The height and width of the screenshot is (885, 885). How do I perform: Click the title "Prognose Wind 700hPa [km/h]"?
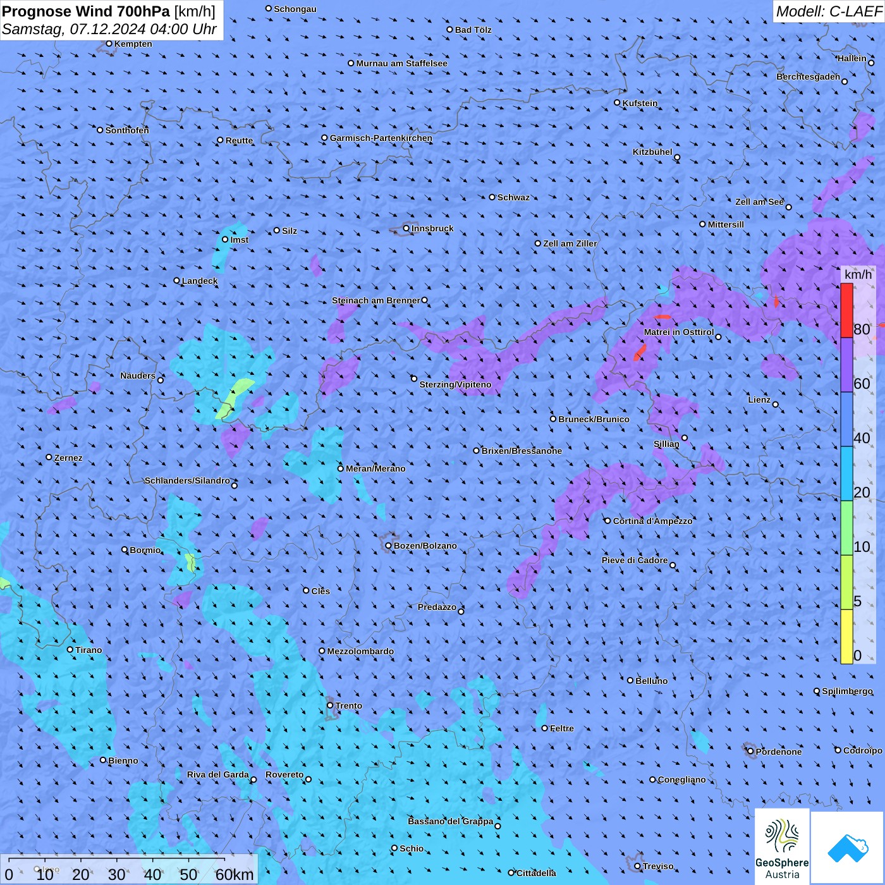(109, 11)
